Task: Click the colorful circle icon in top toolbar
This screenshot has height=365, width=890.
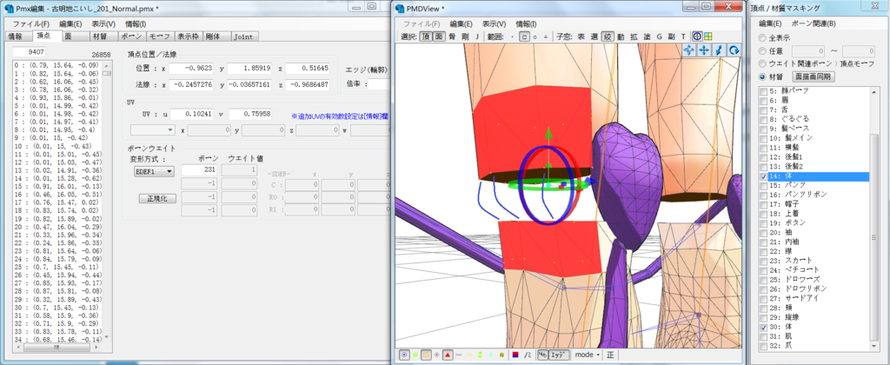Action: tap(696, 36)
